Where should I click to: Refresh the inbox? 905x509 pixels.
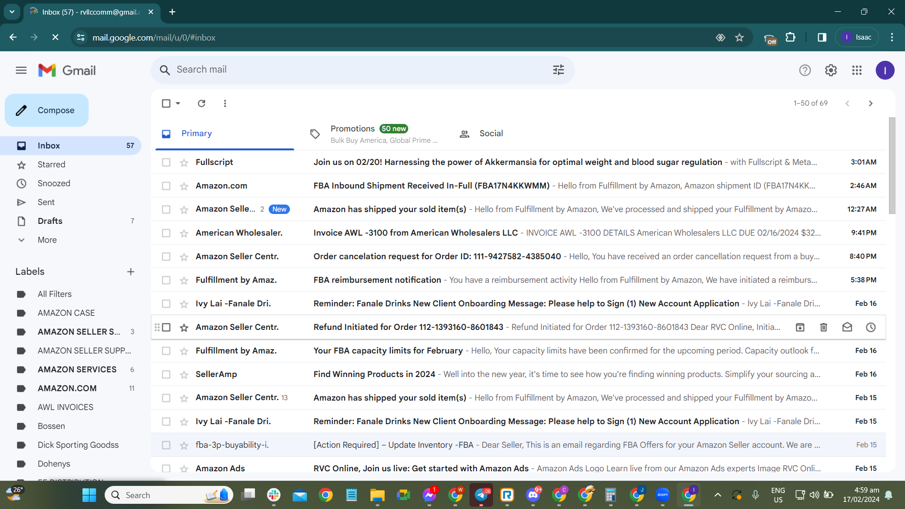[201, 103]
